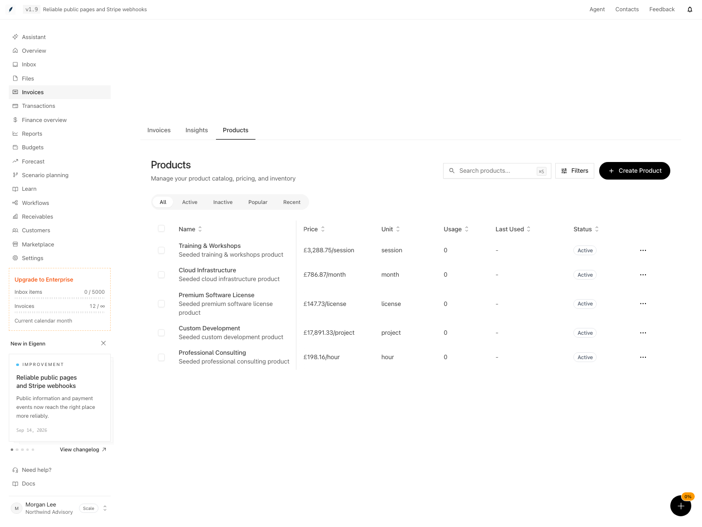702x527 pixels.
Task: Sort by the Usage column
Action: tap(456, 229)
